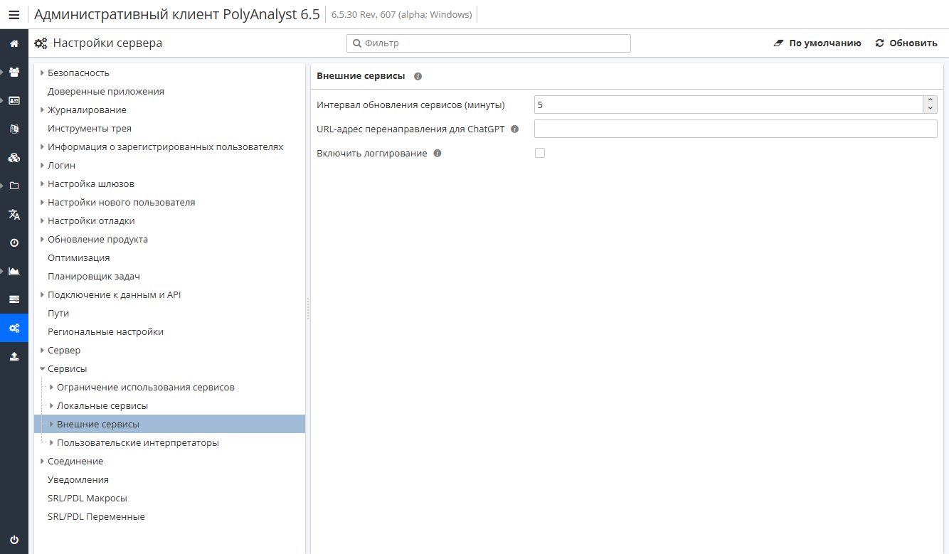Go to the Home sidebar icon
This screenshot has height=554, width=949.
click(14, 43)
